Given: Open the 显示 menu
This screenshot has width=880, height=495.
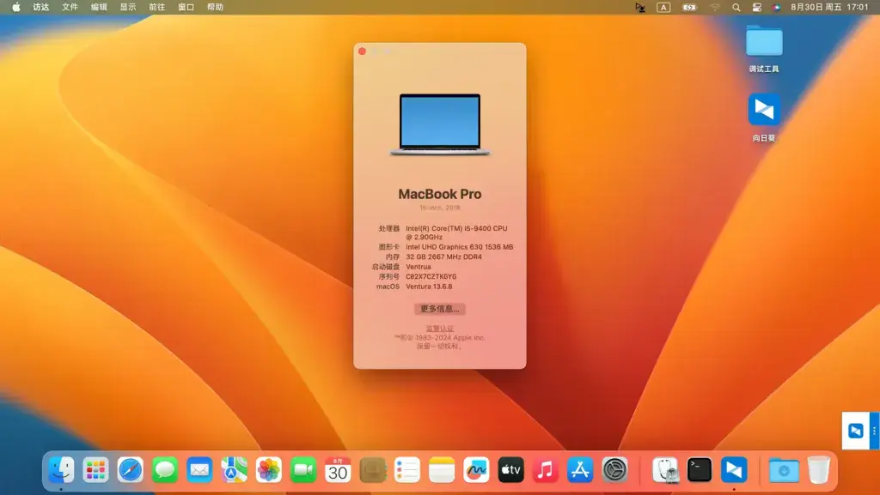Looking at the screenshot, I should tap(128, 7).
